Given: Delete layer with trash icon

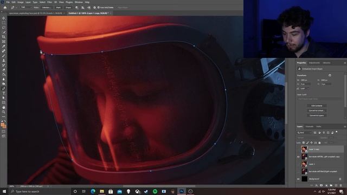Looking at the screenshot, I should click(x=341, y=185).
